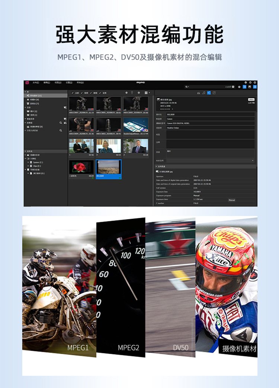Viewport: 279px width, 388px height.
Task: Select the 可移动设备 node
Action: [x=33, y=170]
